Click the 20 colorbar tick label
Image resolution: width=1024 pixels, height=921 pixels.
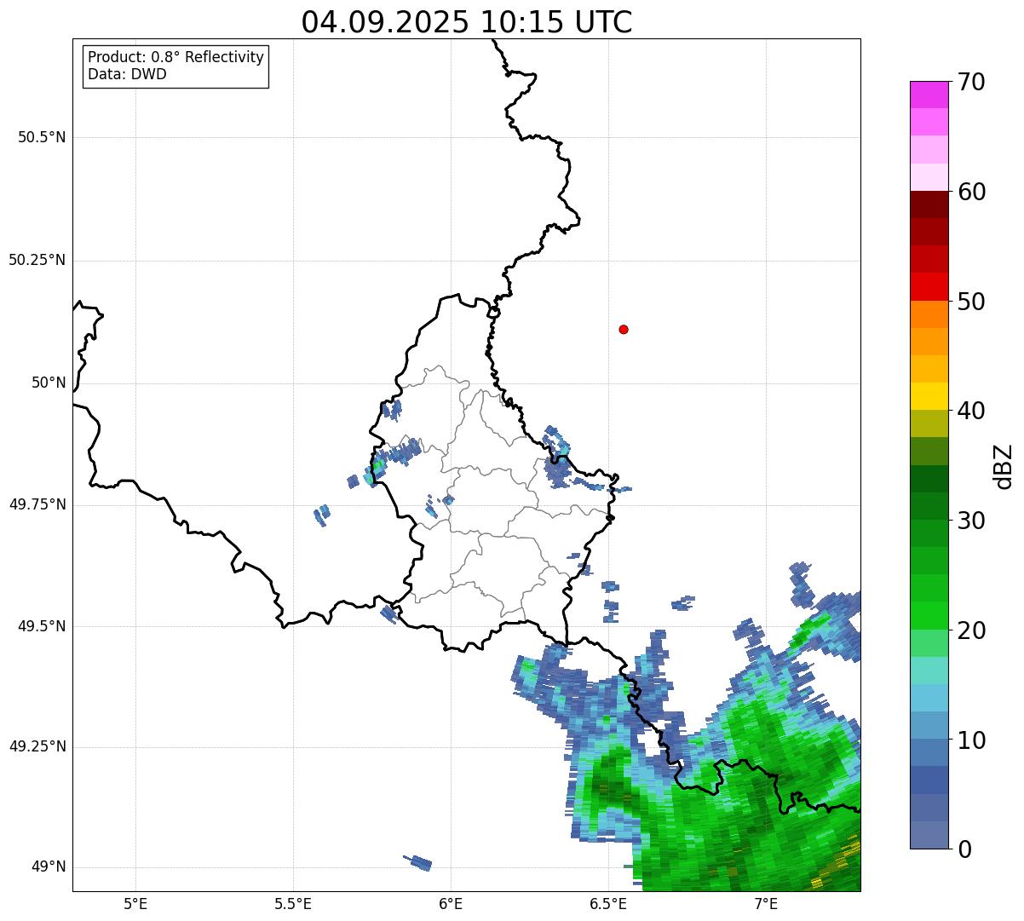tap(971, 630)
